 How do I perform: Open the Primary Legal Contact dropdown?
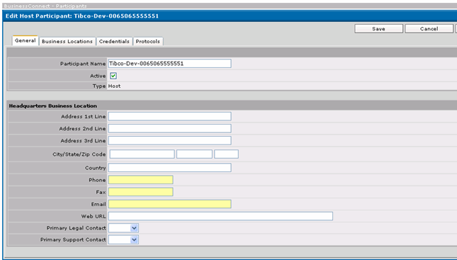point(123,228)
